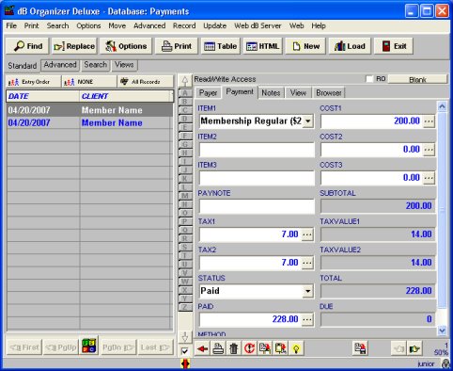Click the copy-record icon next to refresh
Image resolution: width=453 pixels, height=371 pixels.
(265, 348)
